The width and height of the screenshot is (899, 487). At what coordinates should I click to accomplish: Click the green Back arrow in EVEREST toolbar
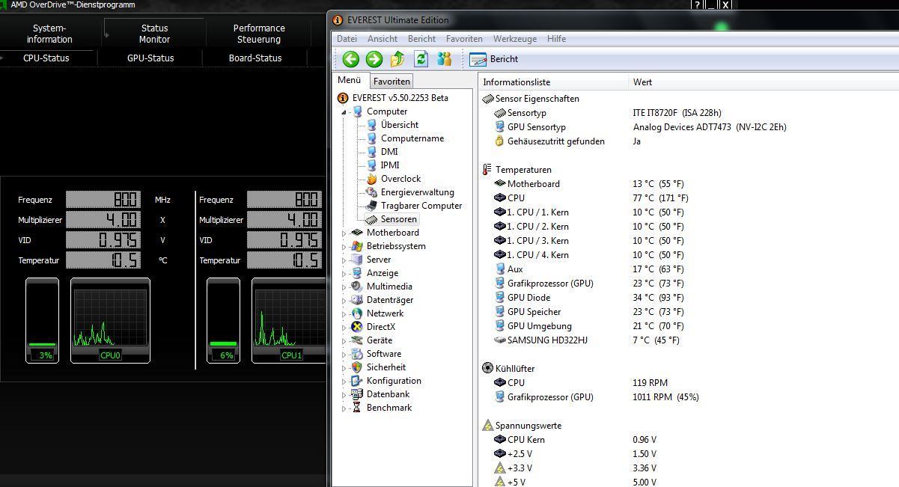point(351,59)
